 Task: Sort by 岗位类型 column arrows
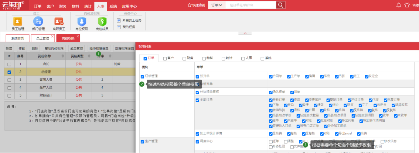[89, 56]
